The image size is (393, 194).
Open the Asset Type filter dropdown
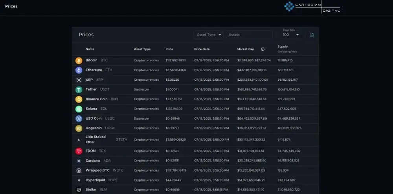209,35
